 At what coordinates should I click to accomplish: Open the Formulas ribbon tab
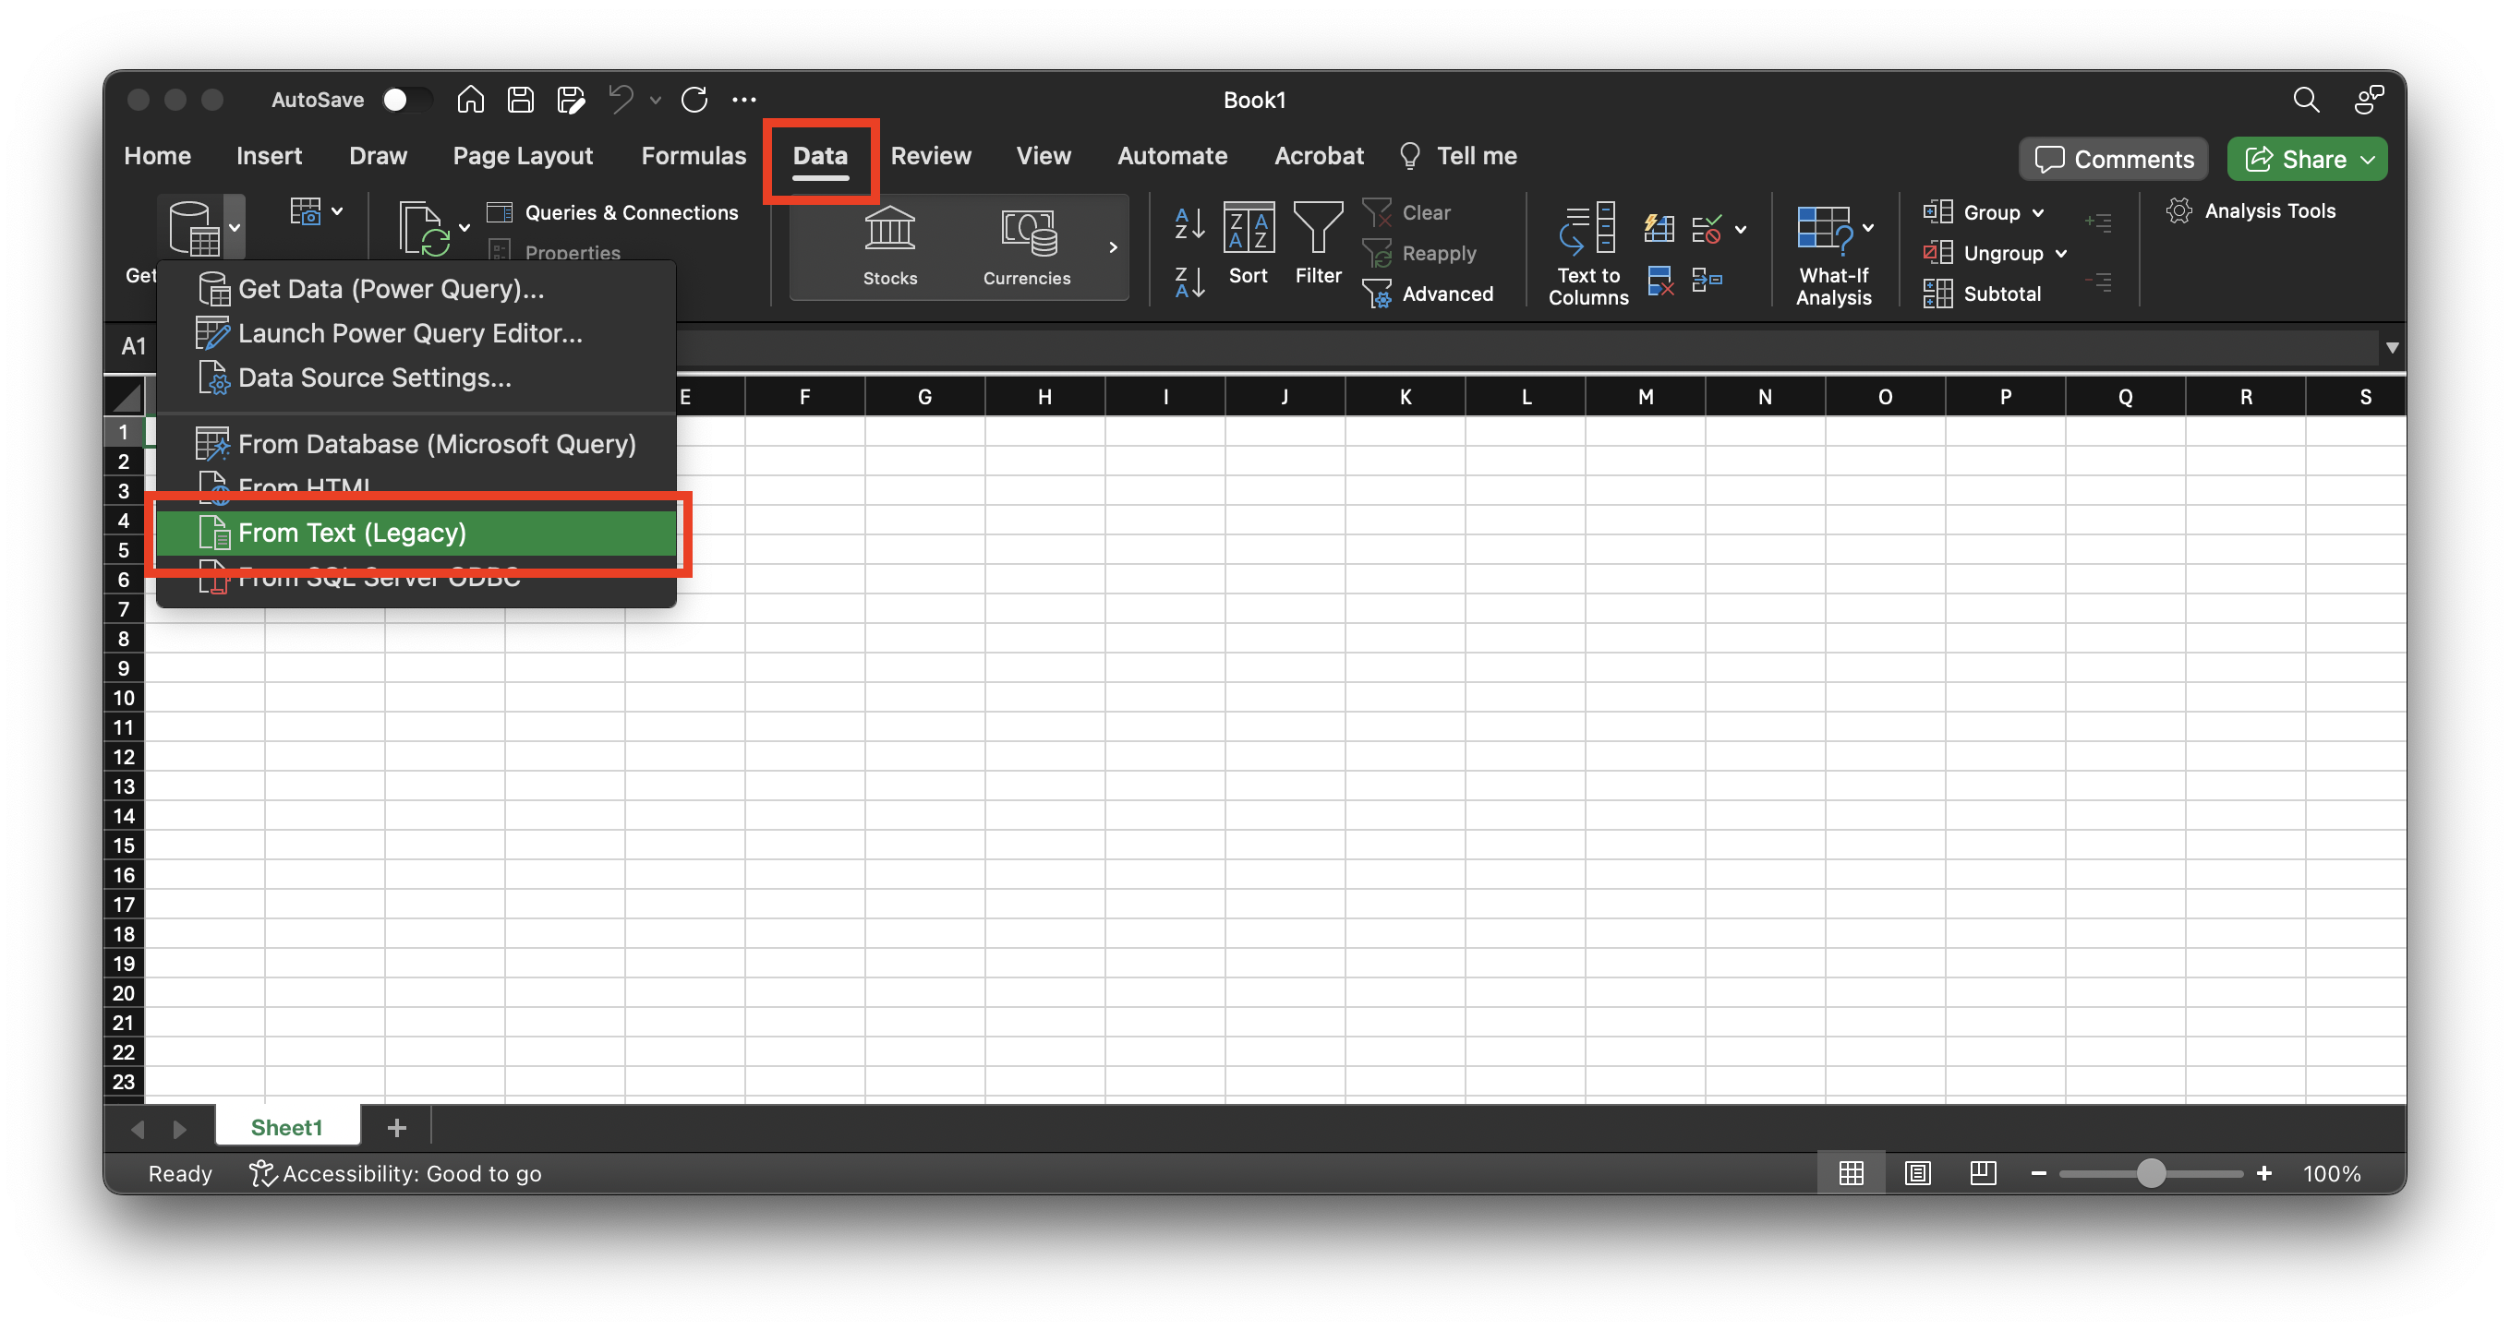693,156
